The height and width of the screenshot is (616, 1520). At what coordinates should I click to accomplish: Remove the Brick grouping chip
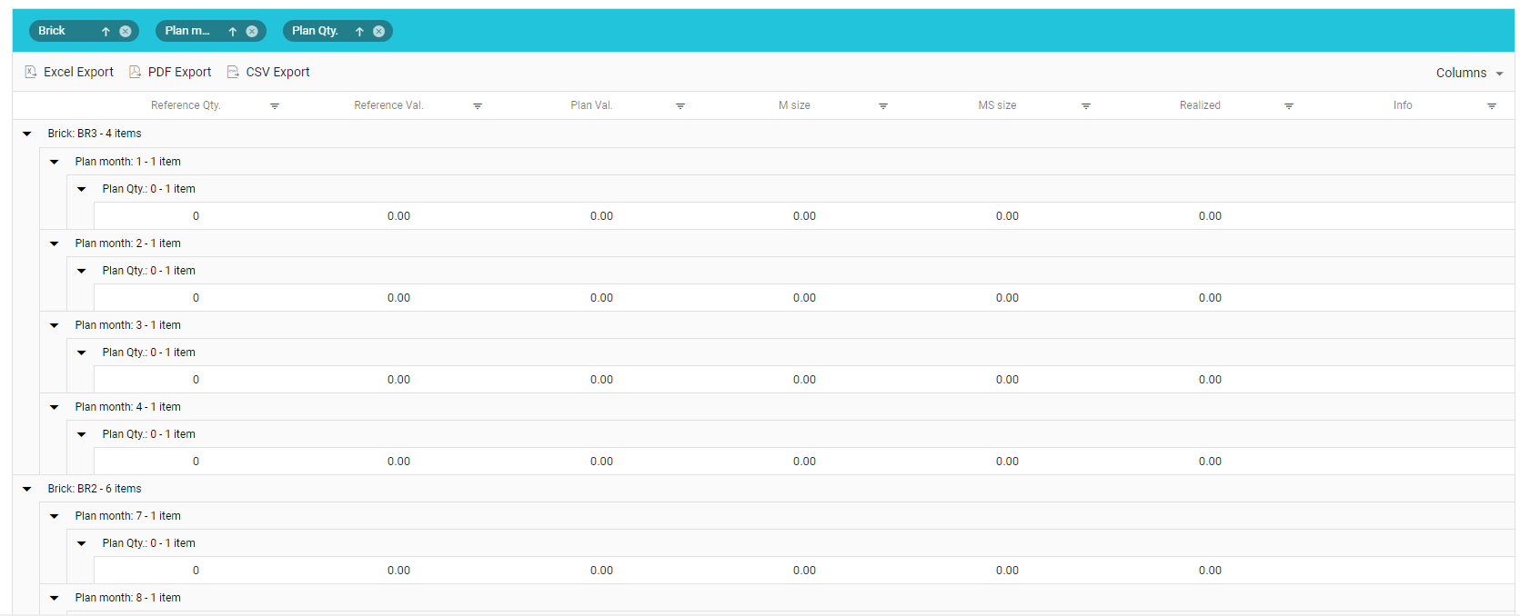pos(126,32)
